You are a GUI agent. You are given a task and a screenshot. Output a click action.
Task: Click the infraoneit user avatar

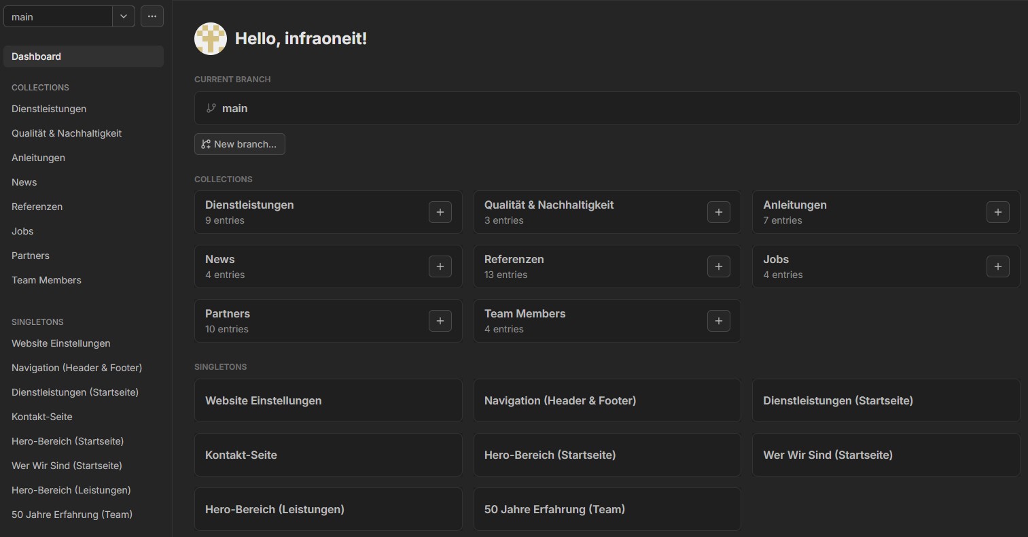(x=211, y=39)
